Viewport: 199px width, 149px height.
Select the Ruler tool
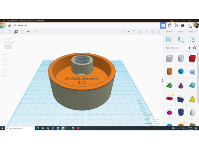181,40
